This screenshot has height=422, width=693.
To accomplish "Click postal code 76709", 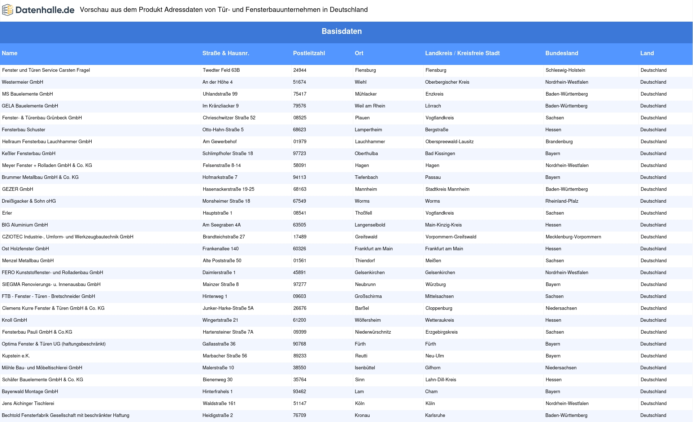I will 300,415.
